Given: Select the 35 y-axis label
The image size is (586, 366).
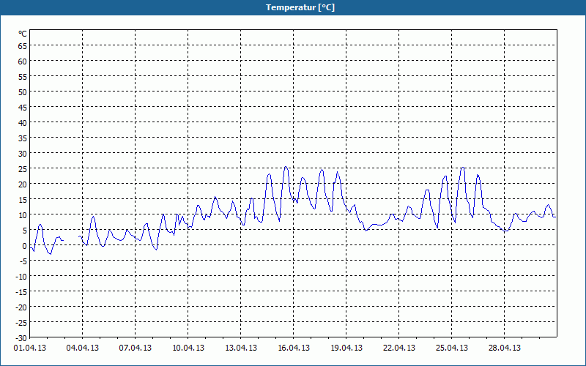Looking at the screenshot, I should point(23,138).
